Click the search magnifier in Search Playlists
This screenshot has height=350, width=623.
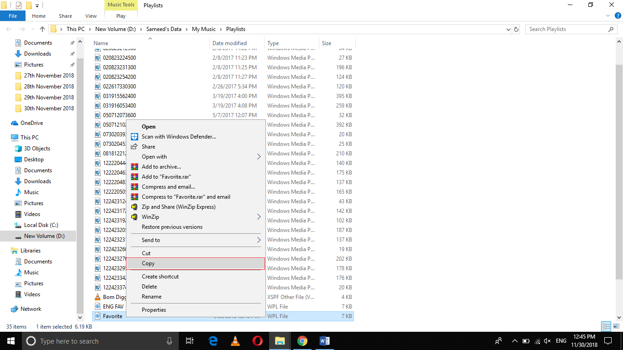coord(611,29)
